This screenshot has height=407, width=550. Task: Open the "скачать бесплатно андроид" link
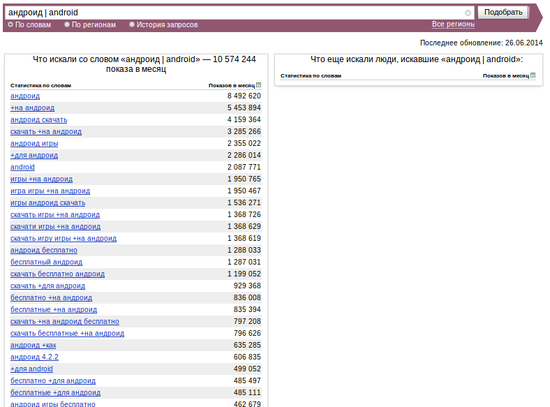tap(57, 274)
